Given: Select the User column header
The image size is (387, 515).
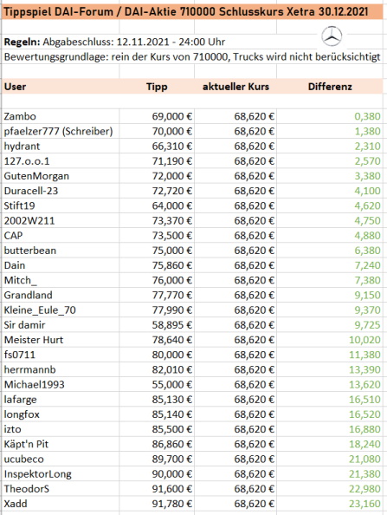Looking at the screenshot, I should point(61,87).
